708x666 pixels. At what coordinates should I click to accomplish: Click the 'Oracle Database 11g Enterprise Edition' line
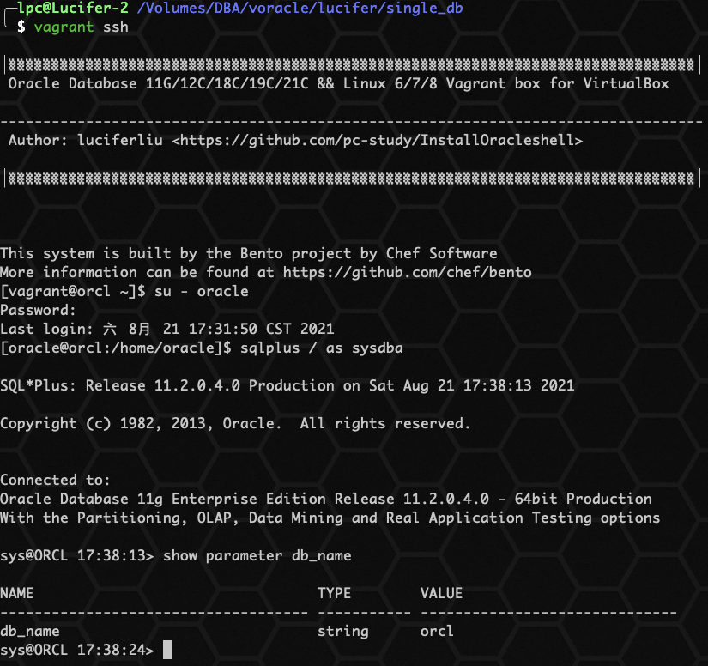pyautogui.click(x=326, y=499)
